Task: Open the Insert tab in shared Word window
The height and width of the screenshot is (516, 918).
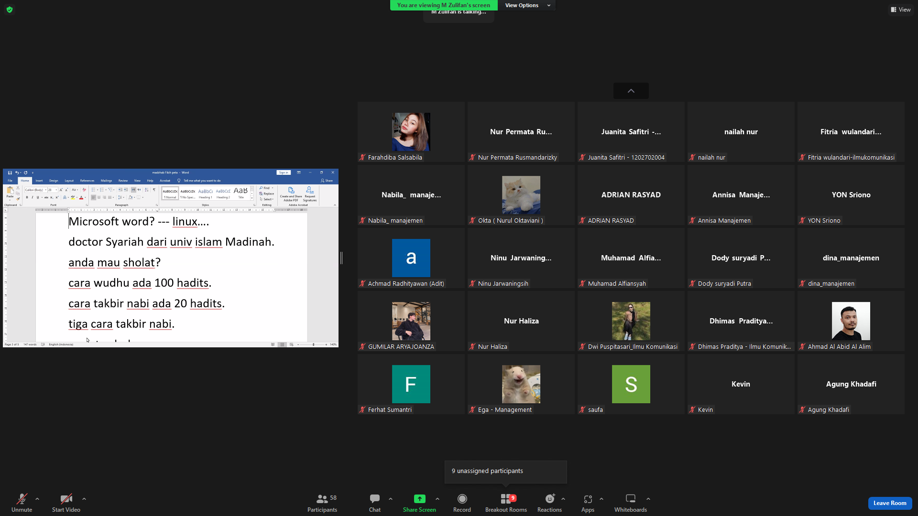Action: pos(39,181)
